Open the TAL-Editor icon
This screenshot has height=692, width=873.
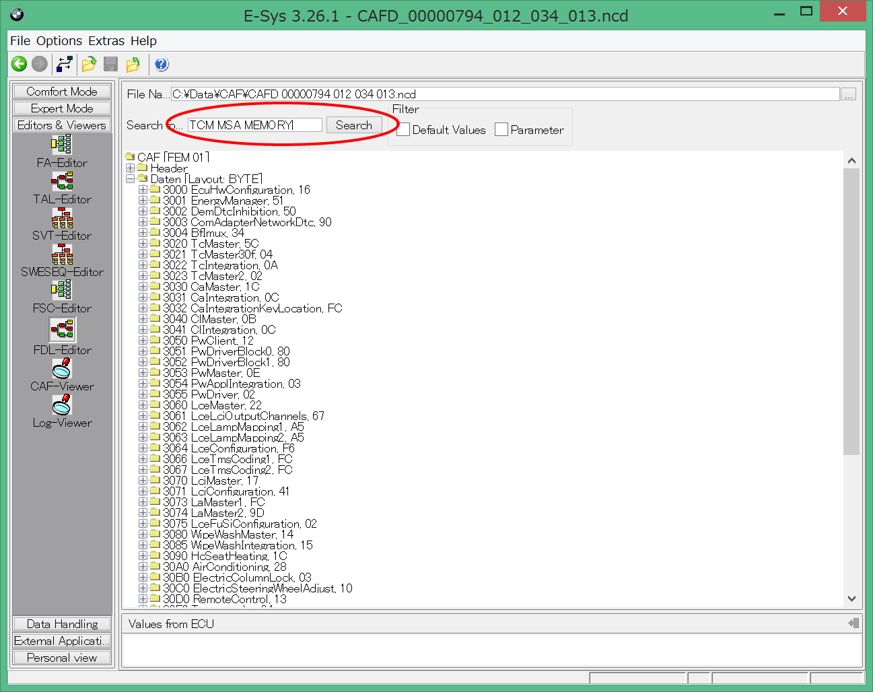click(x=62, y=181)
